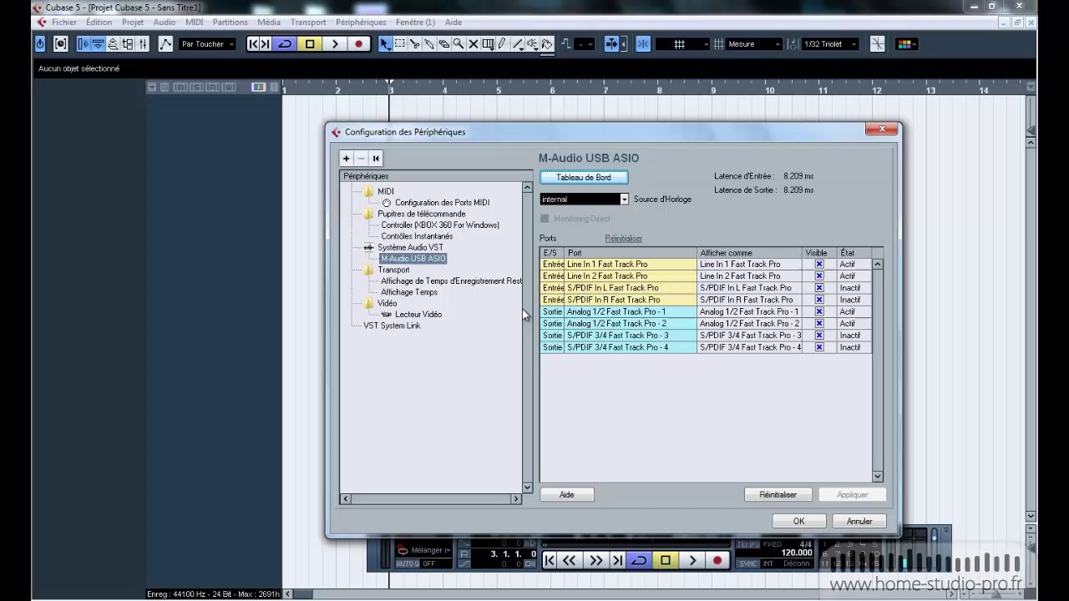This screenshot has width=1069, height=601.
Task: Toggle Visible checkbox for S/PDIF 3/4 - 3
Action: pos(819,336)
